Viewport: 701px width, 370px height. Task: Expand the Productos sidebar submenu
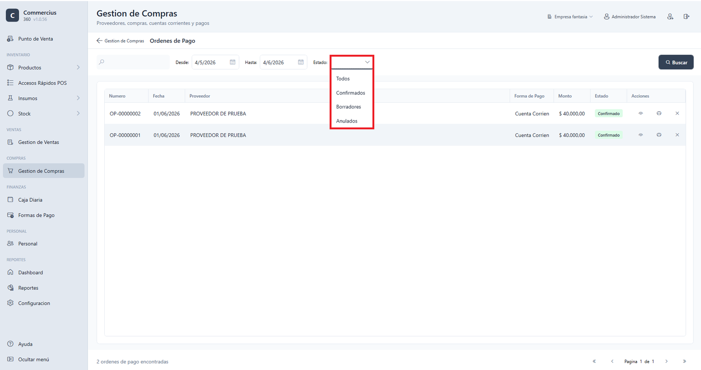(x=78, y=67)
